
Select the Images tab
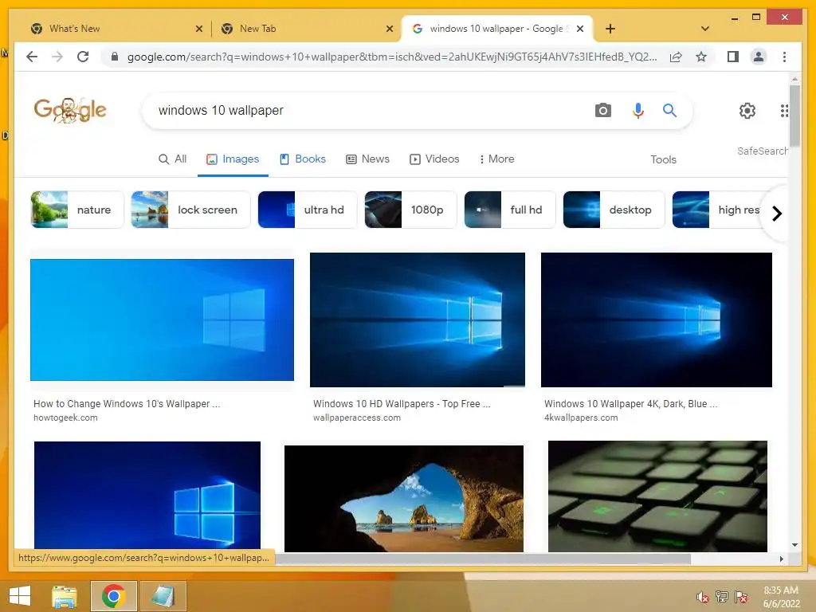coord(233,159)
